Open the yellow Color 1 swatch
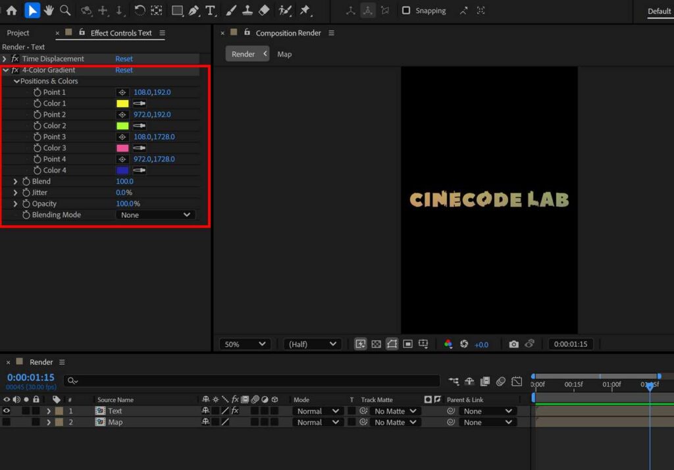Screen dimensions: 674x470 pos(122,103)
